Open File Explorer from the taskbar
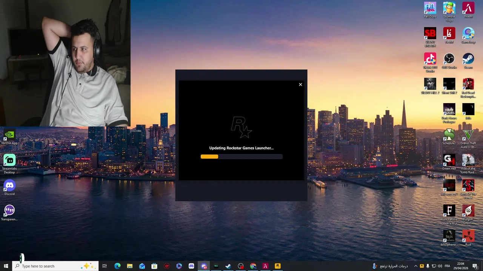The width and height of the screenshot is (483, 271). click(x=129, y=266)
